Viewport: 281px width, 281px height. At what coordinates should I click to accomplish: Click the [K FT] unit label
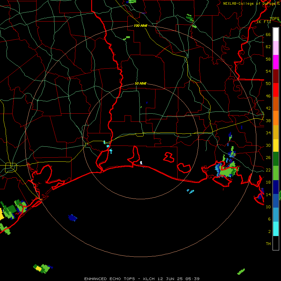coord(264,22)
